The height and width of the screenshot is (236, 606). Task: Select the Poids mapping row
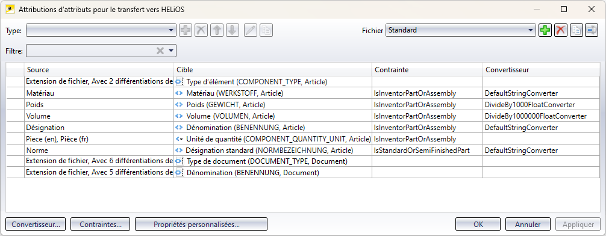pos(304,105)
